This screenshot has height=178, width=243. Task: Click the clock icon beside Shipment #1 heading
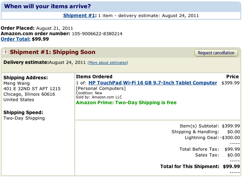[5, 52]
